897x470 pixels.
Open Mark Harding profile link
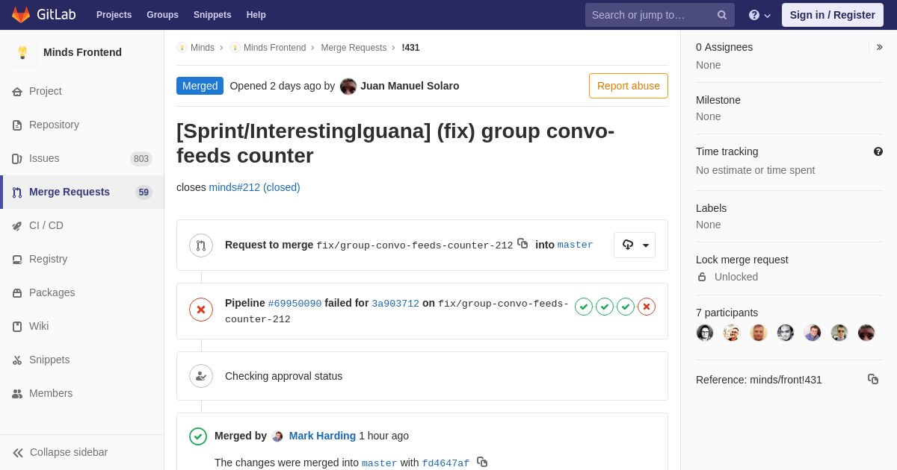point(322,436)
